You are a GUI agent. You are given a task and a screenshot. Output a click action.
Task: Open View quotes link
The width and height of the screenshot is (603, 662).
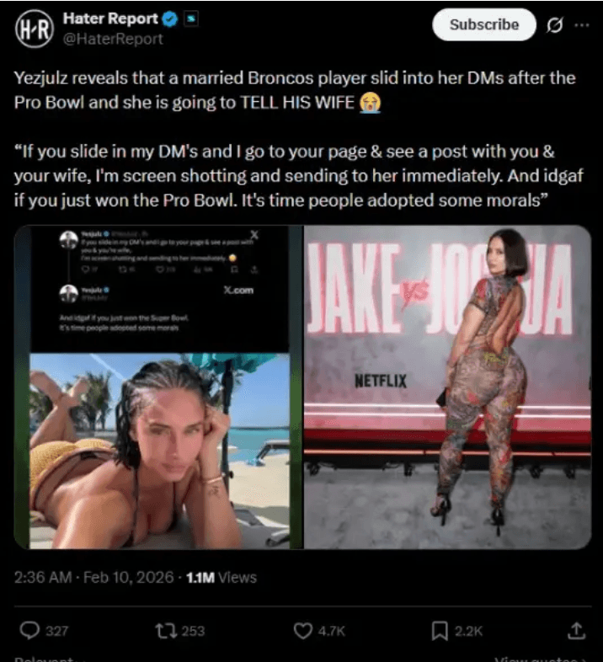tap(542, 659)
